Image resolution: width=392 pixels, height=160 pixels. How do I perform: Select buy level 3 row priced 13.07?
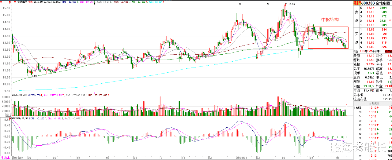(x=375, y=38)
